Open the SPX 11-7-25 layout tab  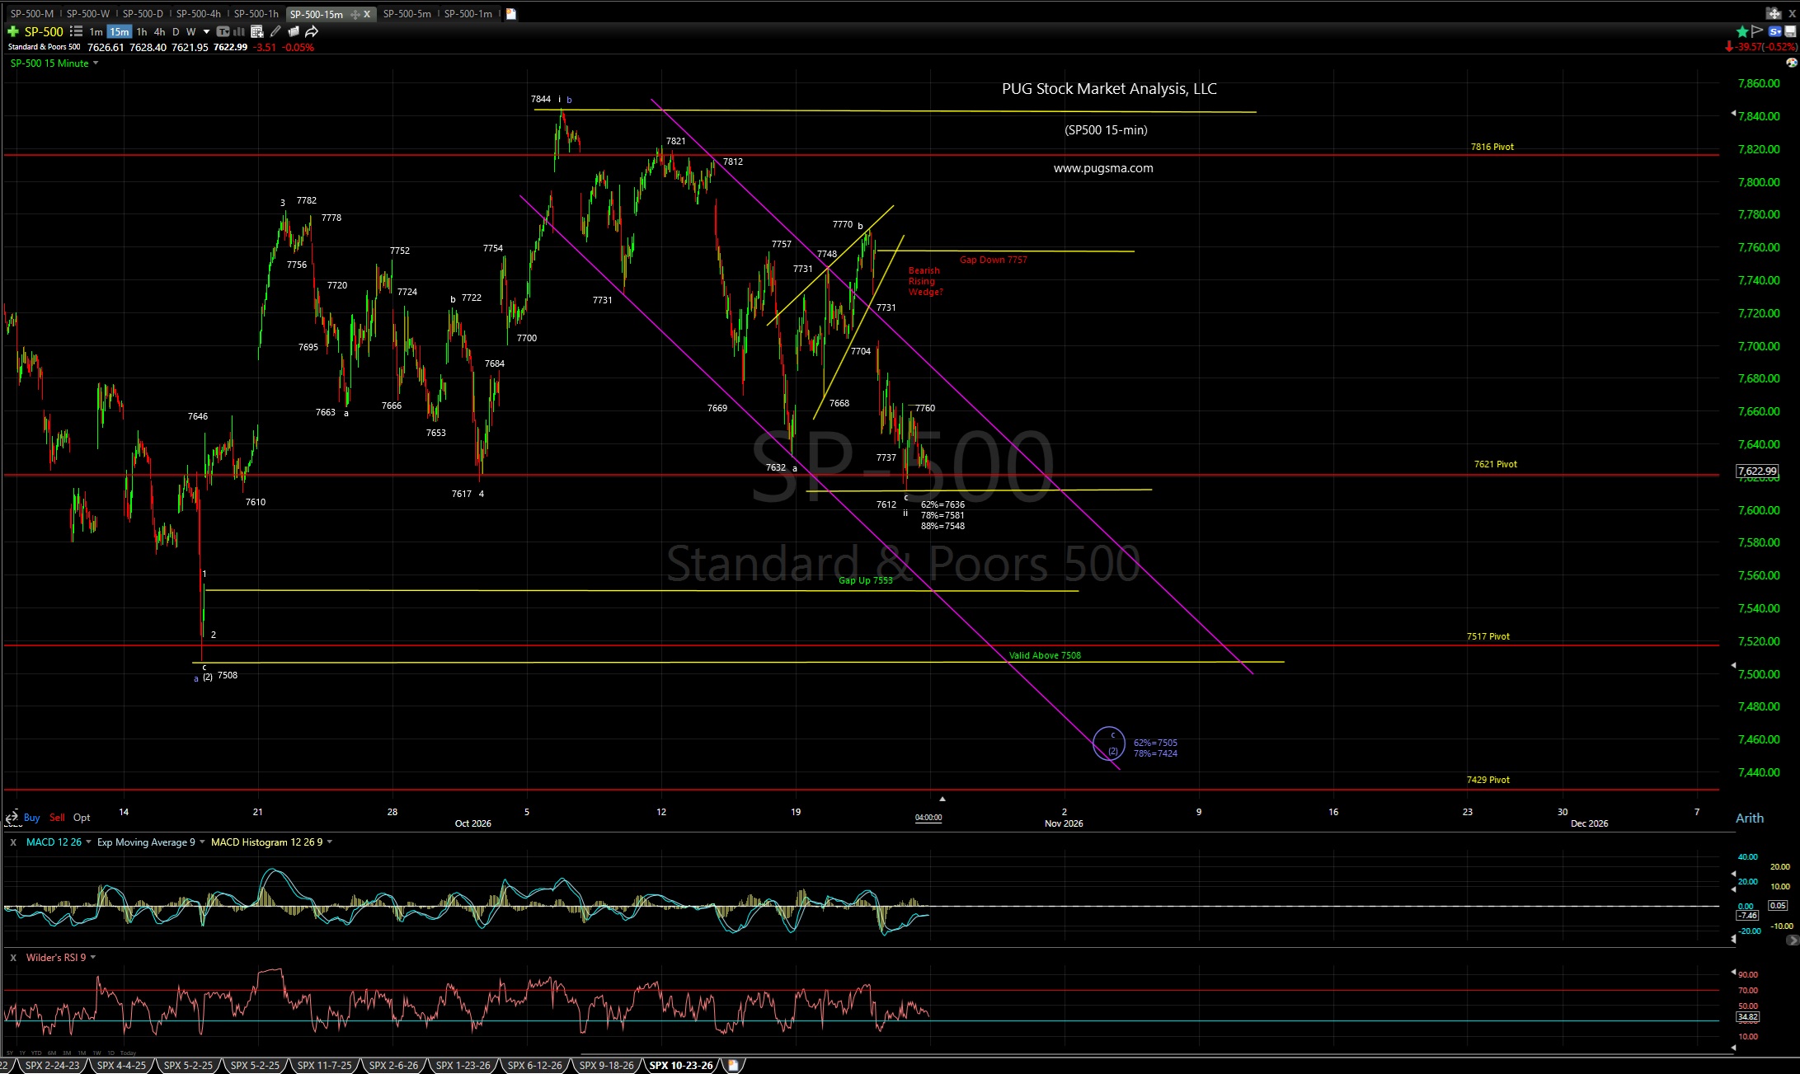pos(324,1065)
